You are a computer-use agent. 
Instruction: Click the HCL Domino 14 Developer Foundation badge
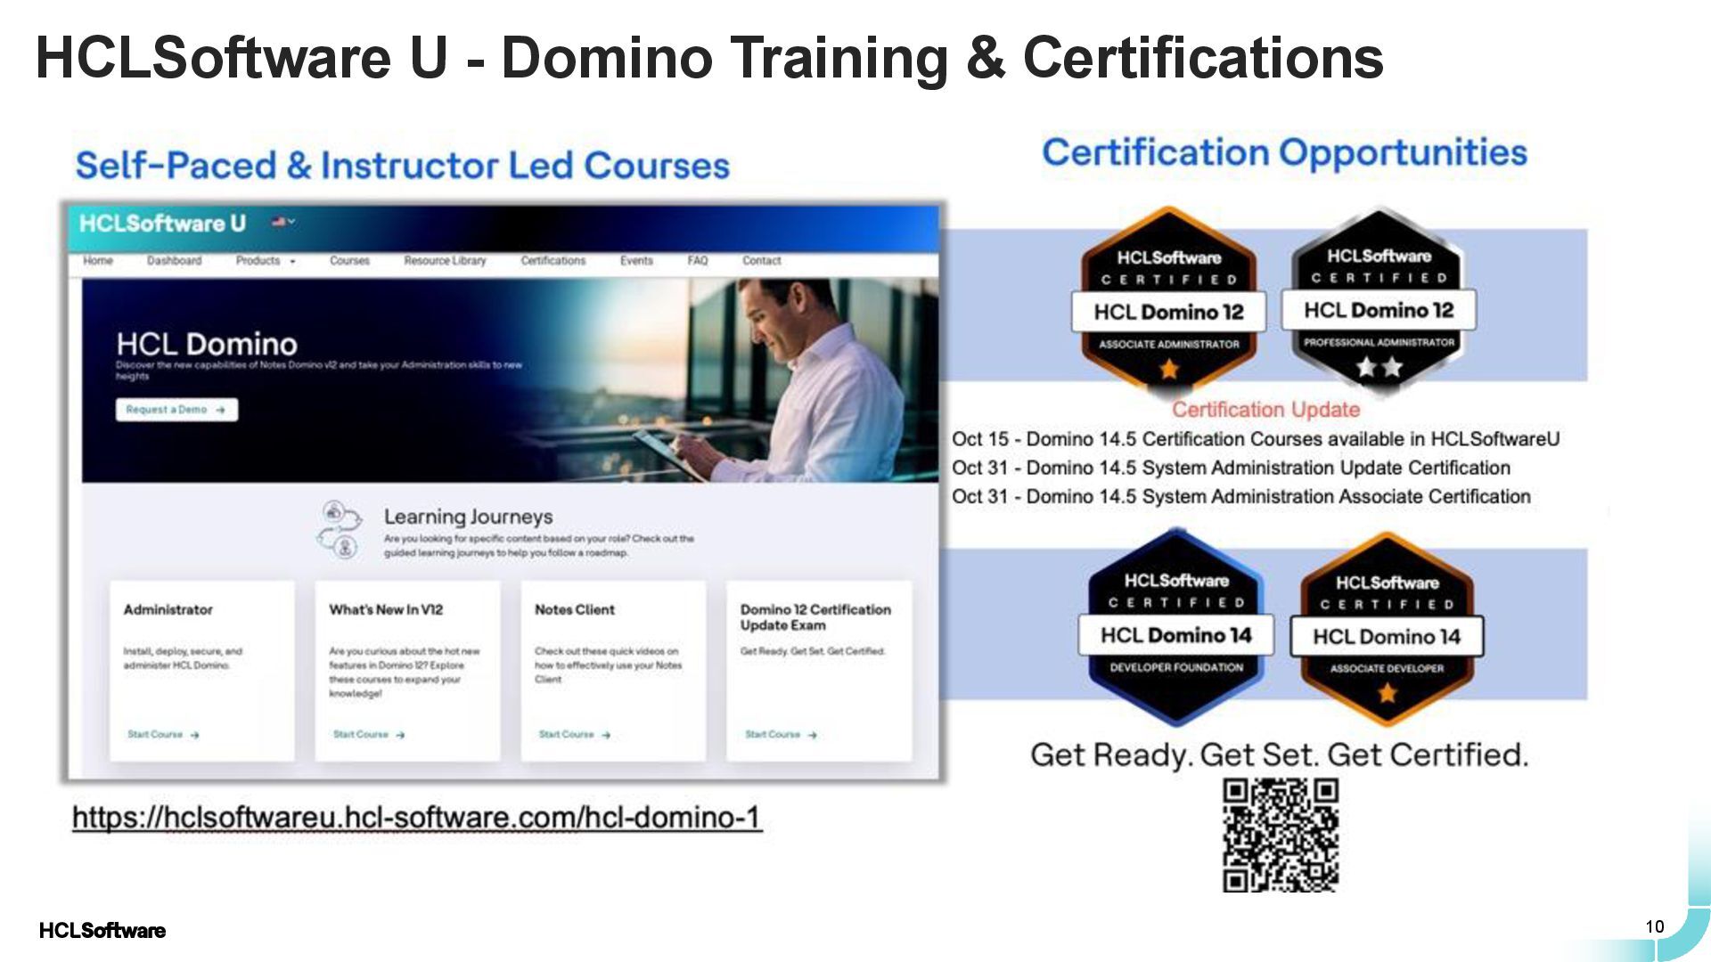coord(1175,628)
